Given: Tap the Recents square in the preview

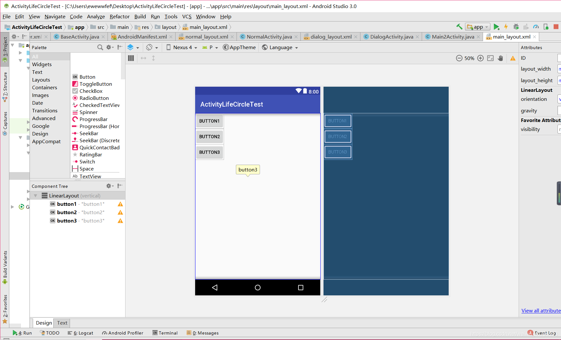Looking at the screenshot, I should 301,288.
